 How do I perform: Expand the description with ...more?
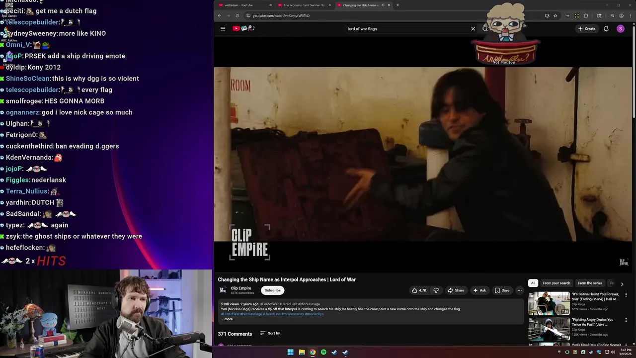[x=227, y=319]
